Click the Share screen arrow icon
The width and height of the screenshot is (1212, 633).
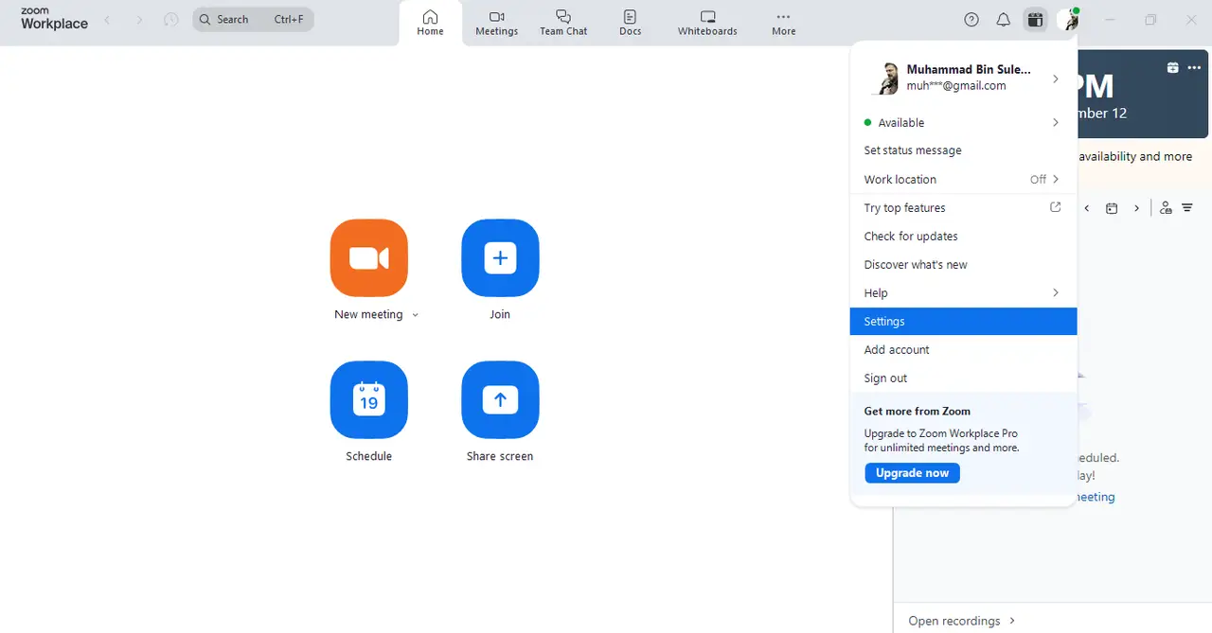500,400
